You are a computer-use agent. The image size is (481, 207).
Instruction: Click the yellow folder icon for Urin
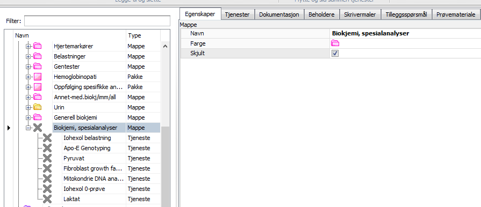point(38,107)
